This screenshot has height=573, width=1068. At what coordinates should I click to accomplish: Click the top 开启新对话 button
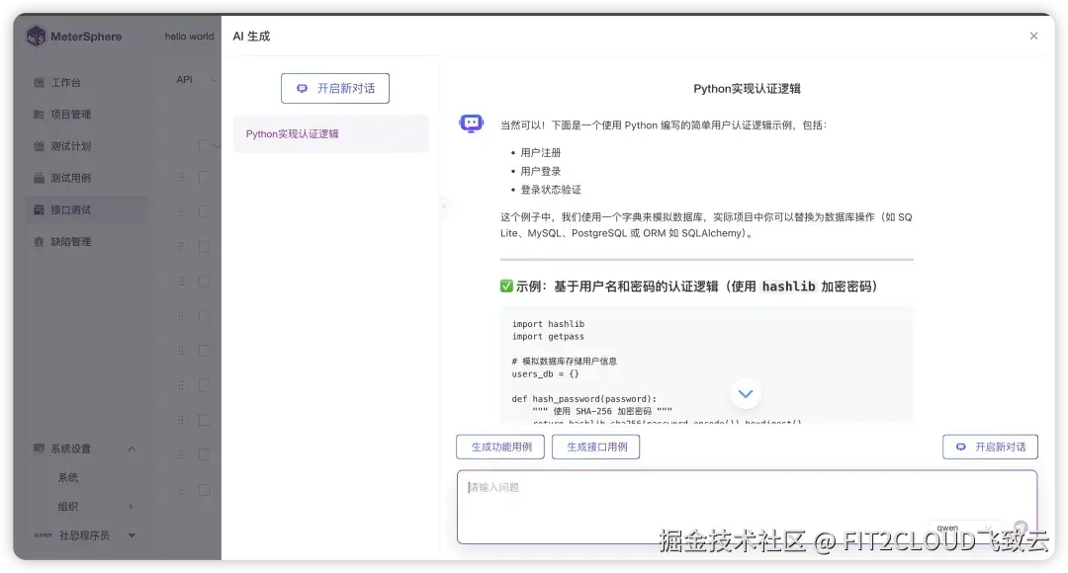pos(335,89)
